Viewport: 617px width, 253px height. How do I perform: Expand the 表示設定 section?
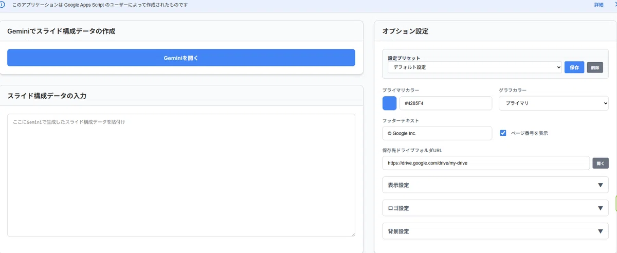click(x=496, y=185)
